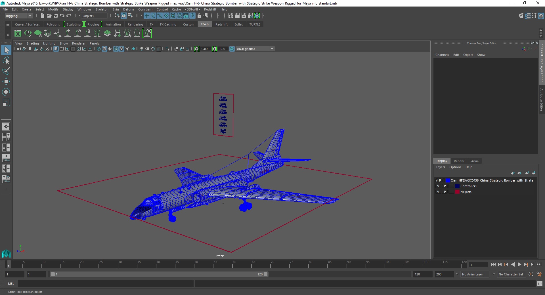Open the Anim layer tab
The image size is (545, 295).
coord(475,161)
